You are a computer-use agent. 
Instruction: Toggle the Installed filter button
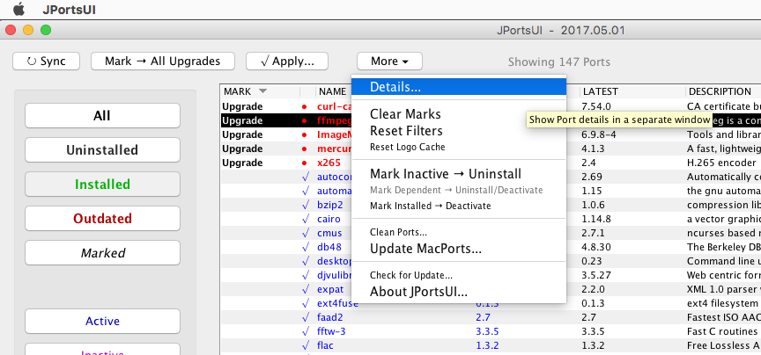[x=102, y=185]
